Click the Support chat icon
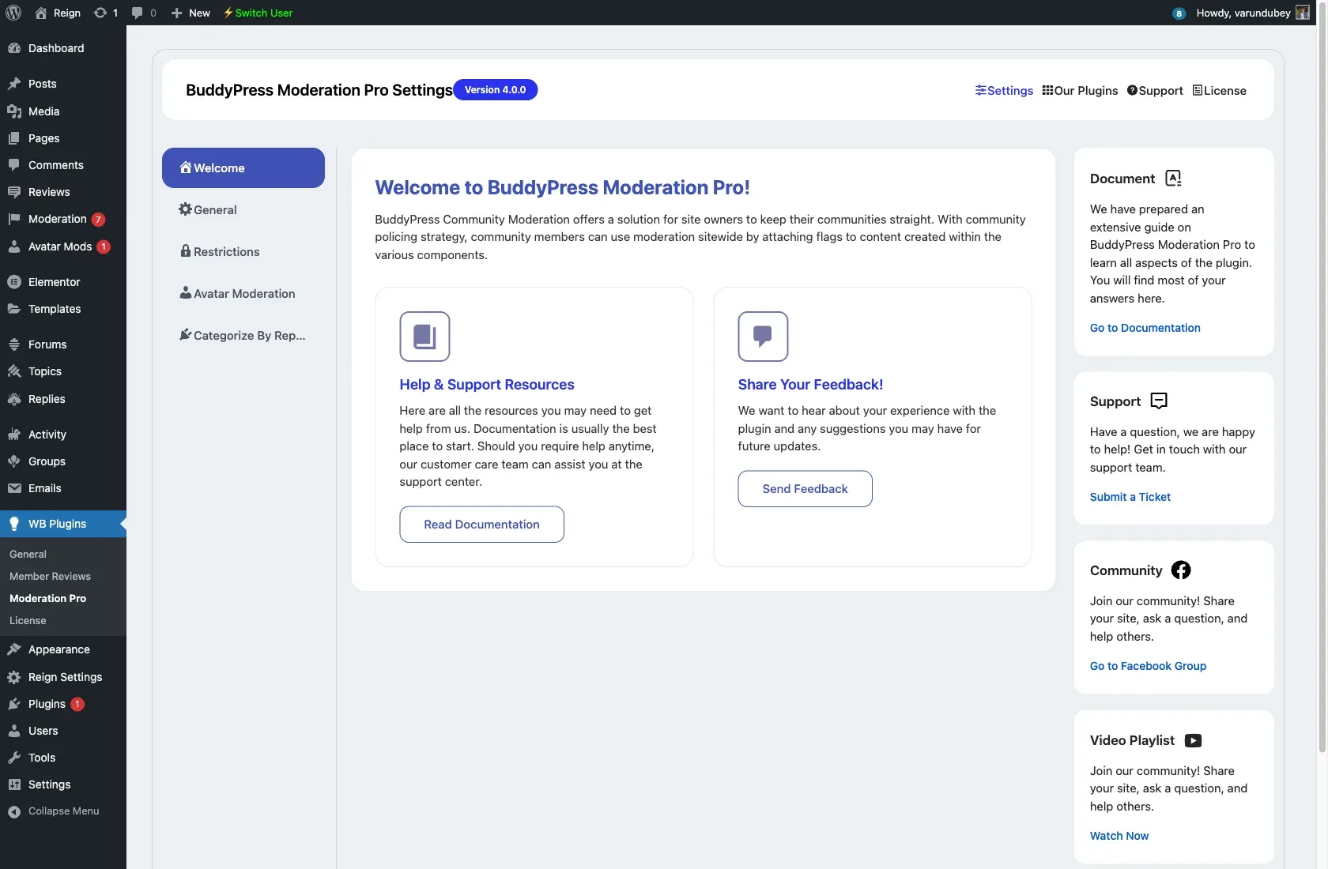1328x869 pixels. click(x=1159, y=401)
